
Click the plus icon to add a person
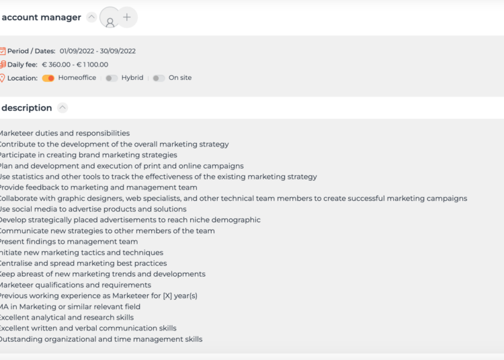pyautogui.click(x=127, y=17)
